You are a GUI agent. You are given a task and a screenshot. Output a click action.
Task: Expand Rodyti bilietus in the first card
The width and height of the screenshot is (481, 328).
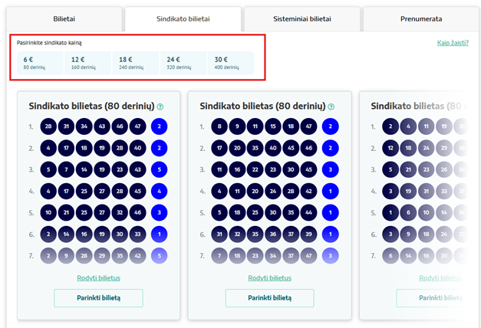point(98,277)
